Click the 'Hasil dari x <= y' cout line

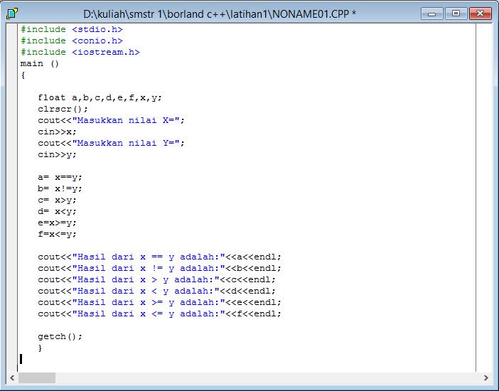coord(159,314)
